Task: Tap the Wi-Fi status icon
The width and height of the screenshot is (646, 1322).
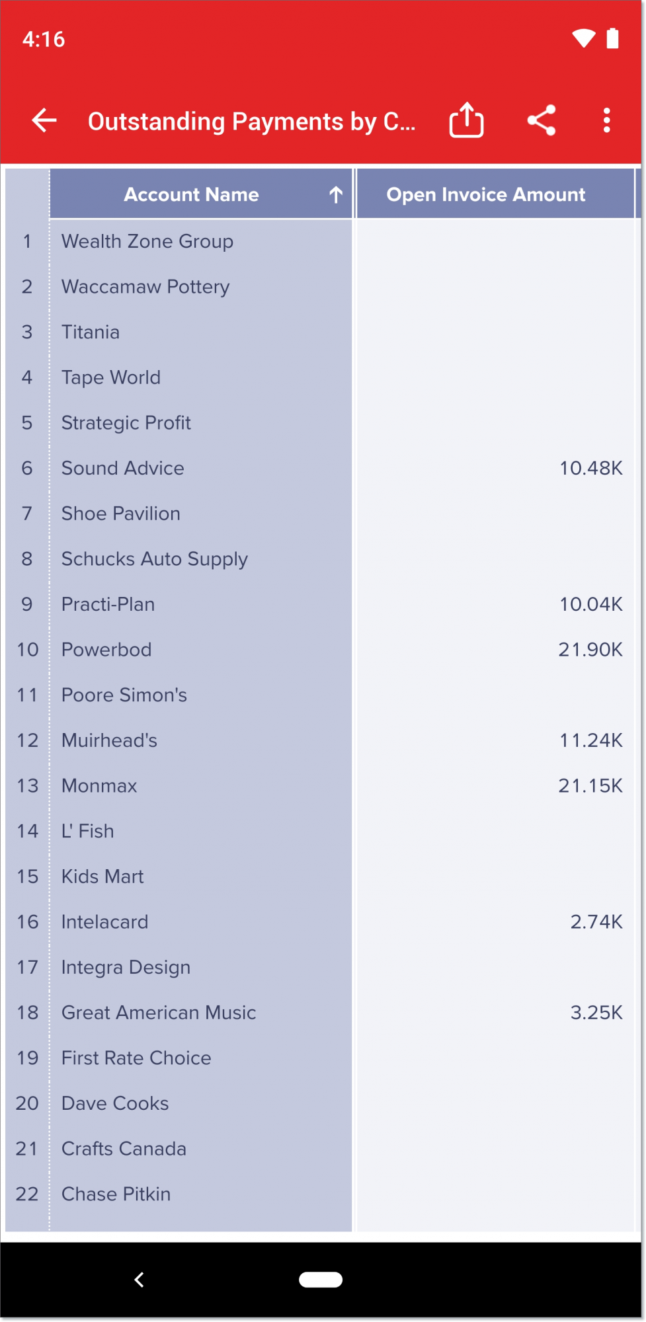Action: 583,38
